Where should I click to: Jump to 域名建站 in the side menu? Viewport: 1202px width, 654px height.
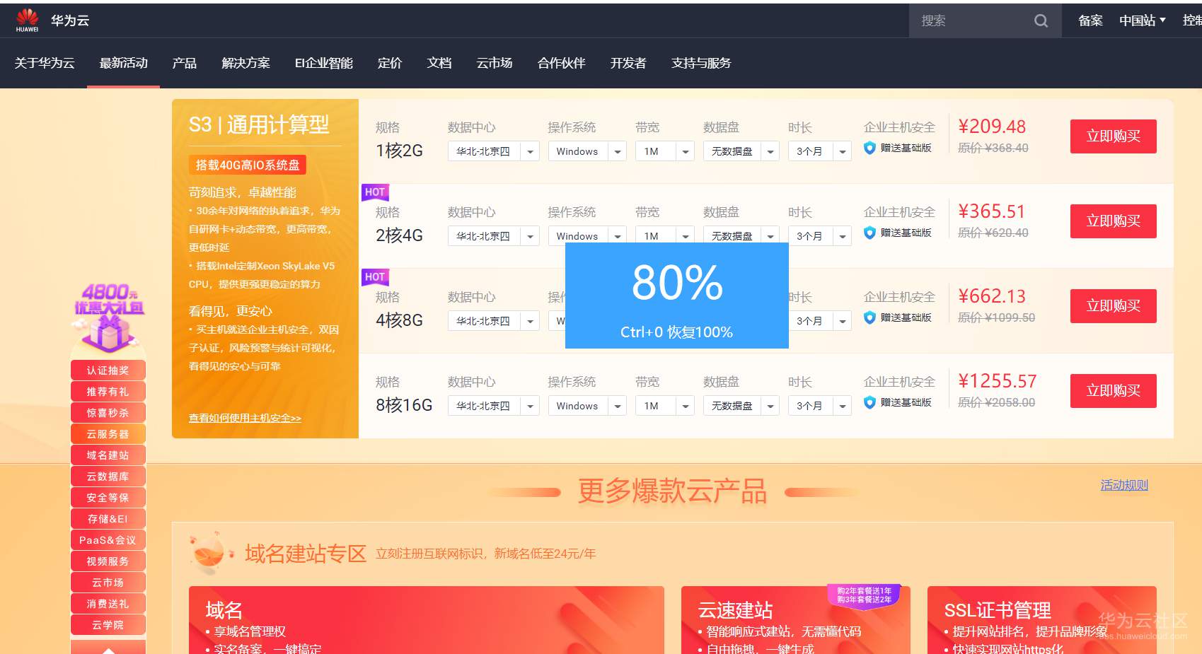(108, 455)
